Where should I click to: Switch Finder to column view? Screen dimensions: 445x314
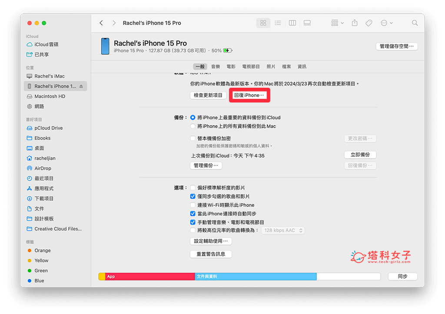point(292,23)
